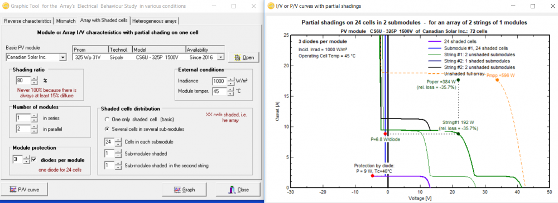The width and height of the screenshot is (558, 203).
Task: Increase module temperature with up arrow
Action: (231, 90)
